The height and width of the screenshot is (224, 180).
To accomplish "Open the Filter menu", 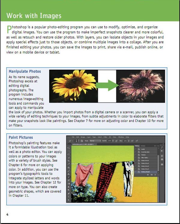I will (105, 137).
